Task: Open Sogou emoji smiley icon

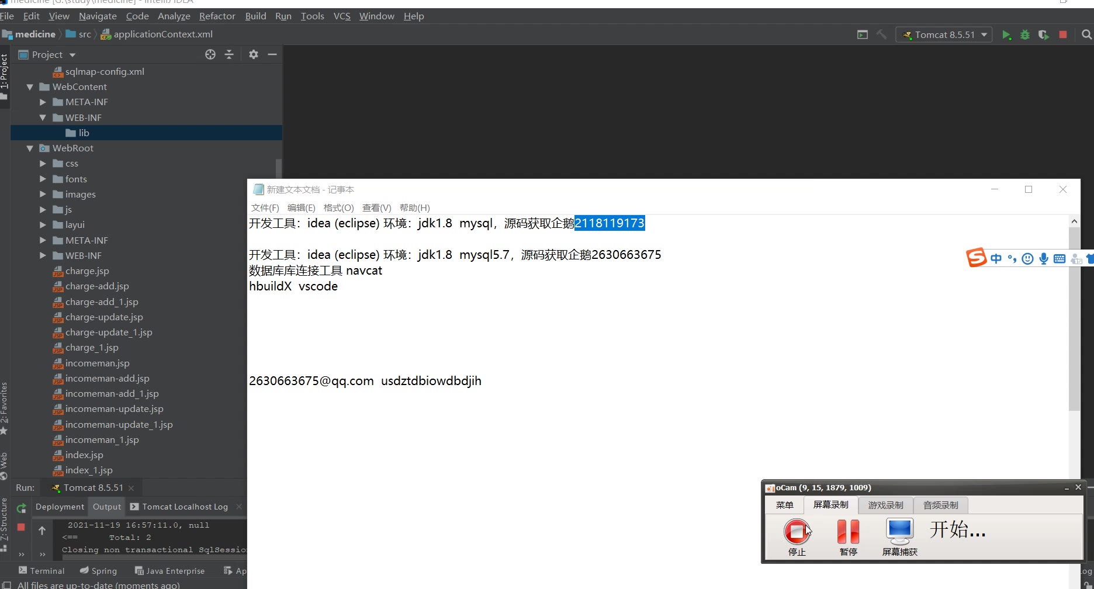Action: 1027,258
